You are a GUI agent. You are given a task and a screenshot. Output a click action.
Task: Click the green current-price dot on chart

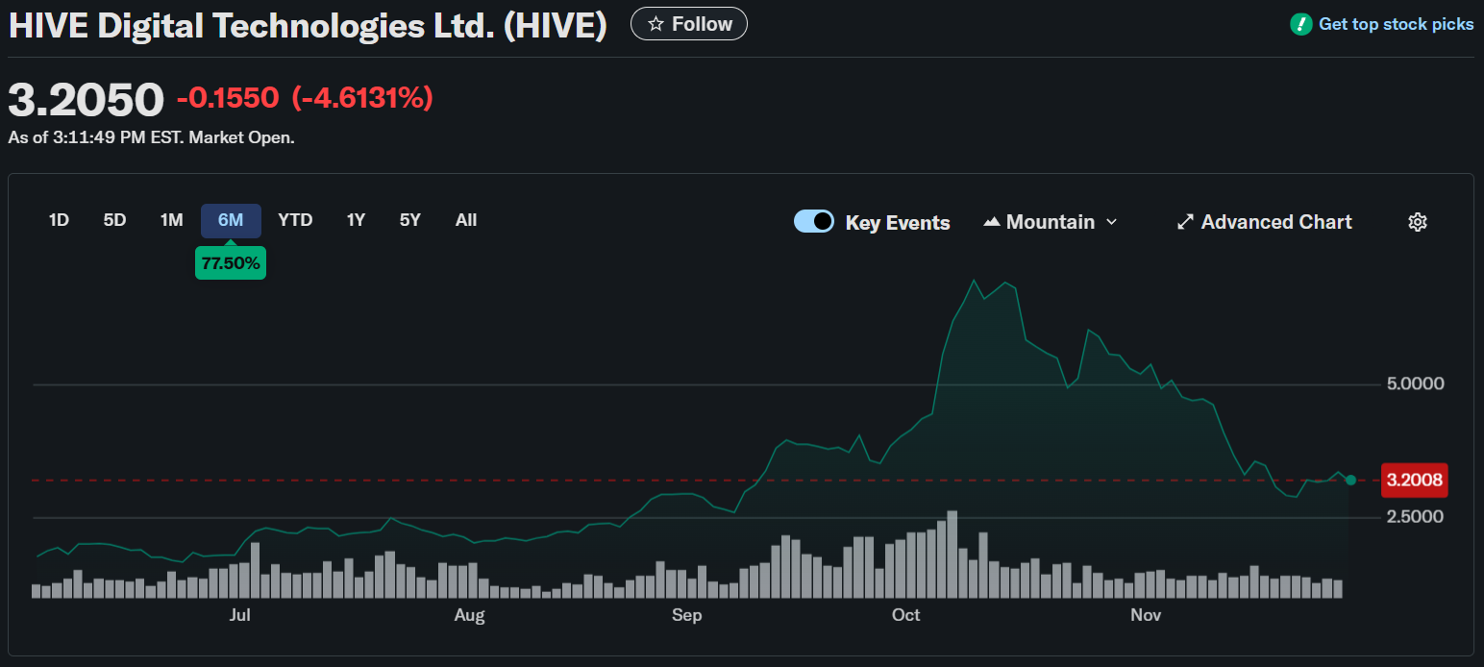1350,480
